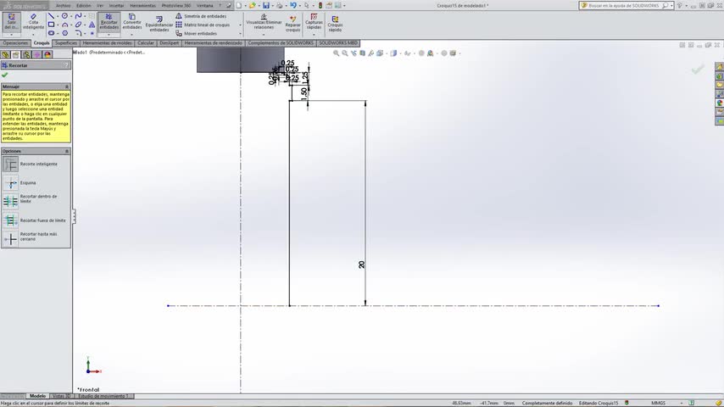Click the Print icon
Viewport: 724px width, 407px height.
tap(280, 6)
